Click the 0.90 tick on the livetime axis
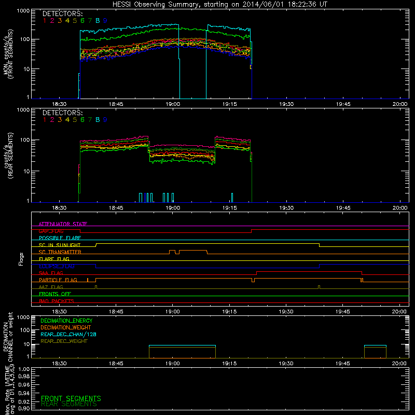 pos(24,408)
